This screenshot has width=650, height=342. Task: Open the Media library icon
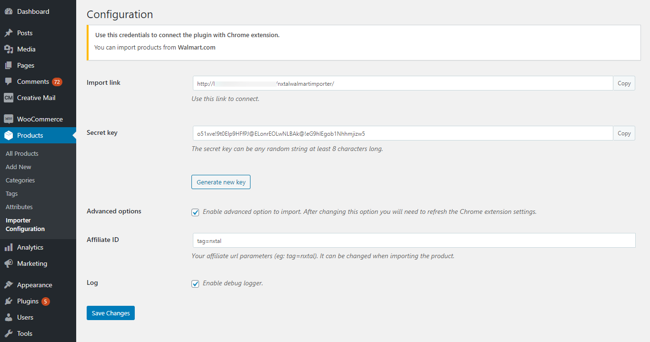point(9,49)
